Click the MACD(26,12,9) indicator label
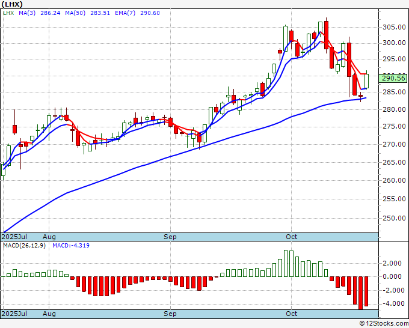The width and height of the screenshot is (409, 328). click(x=24, y=246)
